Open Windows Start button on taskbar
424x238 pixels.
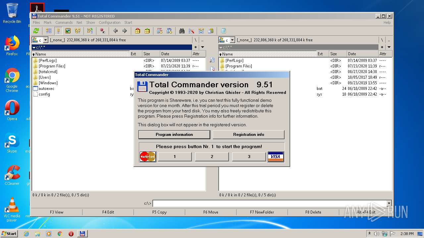click(x=9, y=234)
